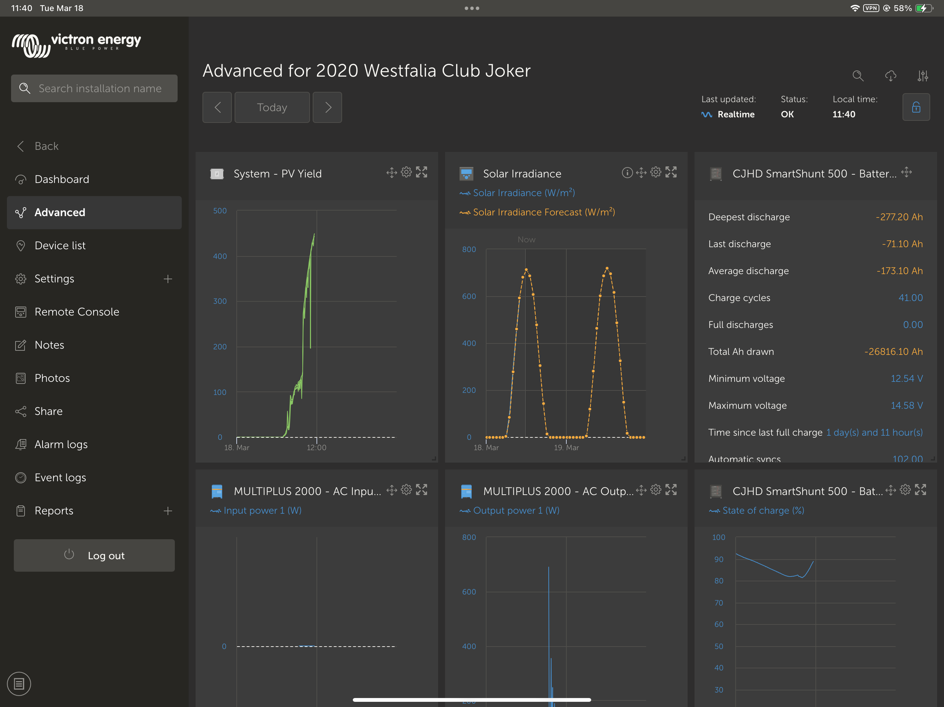This screenshot has height=707, width=944.
Task: Click the Solar Irradiance info icon
Action: click(x=627, y=172)
